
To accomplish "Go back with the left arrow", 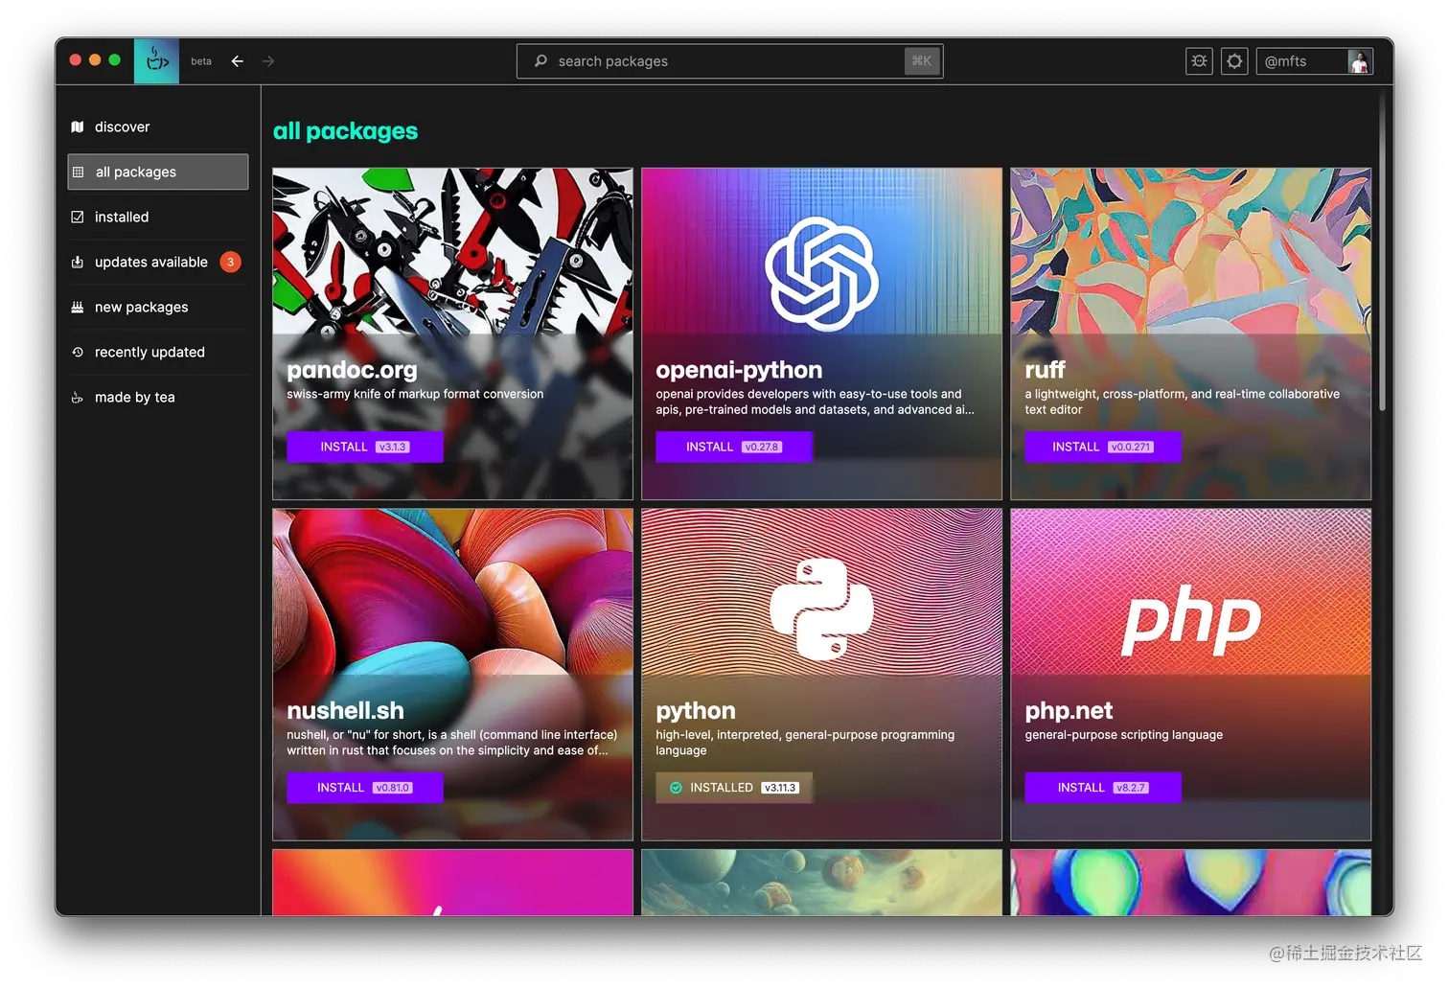I will tap(238, 61).
